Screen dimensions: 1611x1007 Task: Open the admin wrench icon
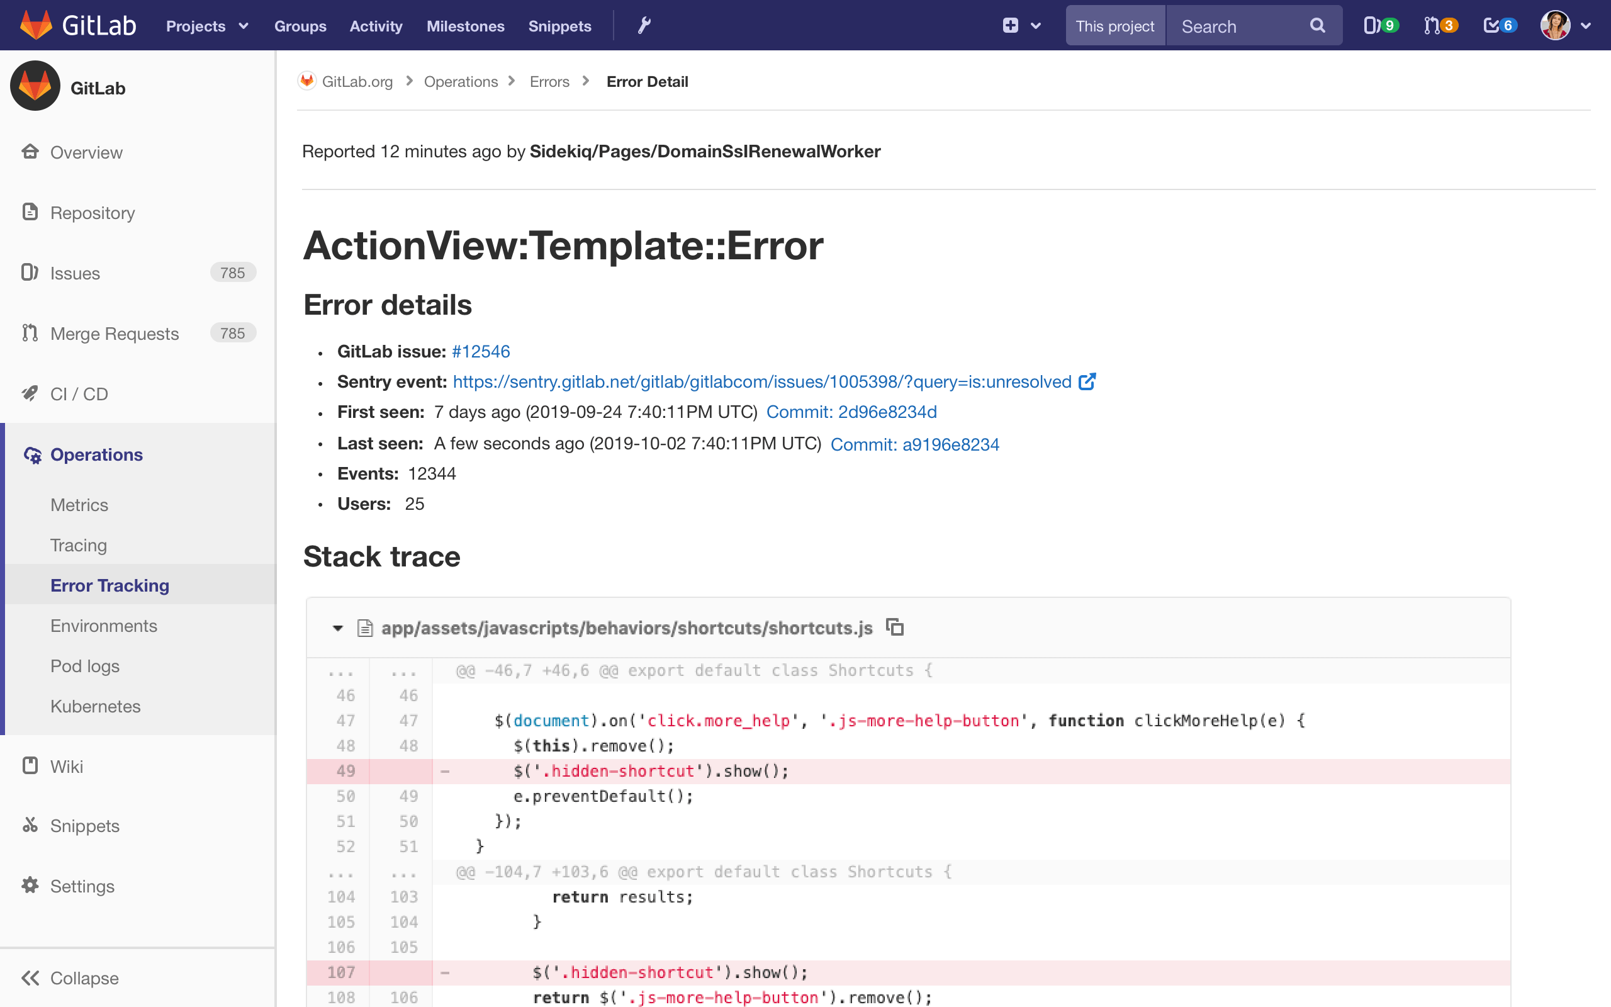click(x=644, y=25)
